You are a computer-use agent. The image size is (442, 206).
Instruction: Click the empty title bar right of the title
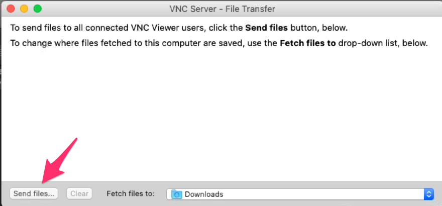(x=358, y=9)
